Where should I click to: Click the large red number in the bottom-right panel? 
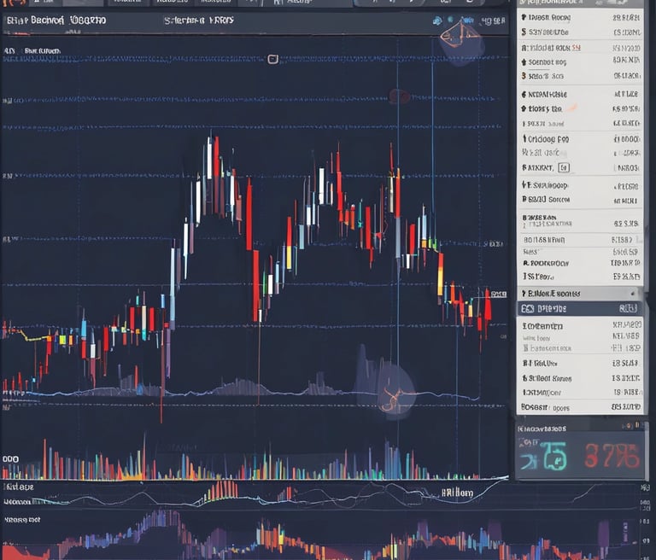coord(612,456)
